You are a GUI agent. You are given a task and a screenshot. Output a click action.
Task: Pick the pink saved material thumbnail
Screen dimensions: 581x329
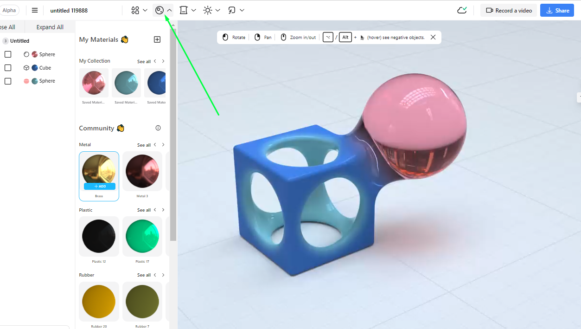[x=94, y=83]
